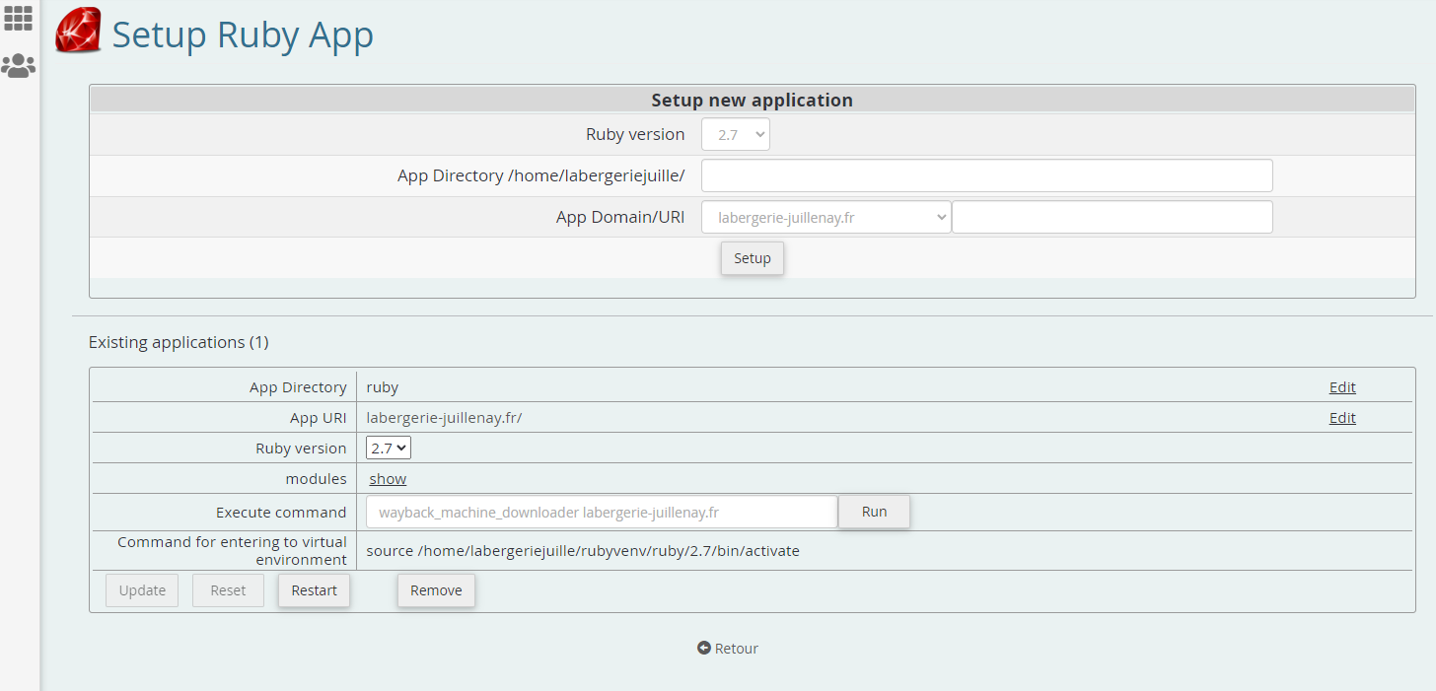Open Ruby version 2.7 dropdown of existing app

pyautogui.click(x=389, y=449)
